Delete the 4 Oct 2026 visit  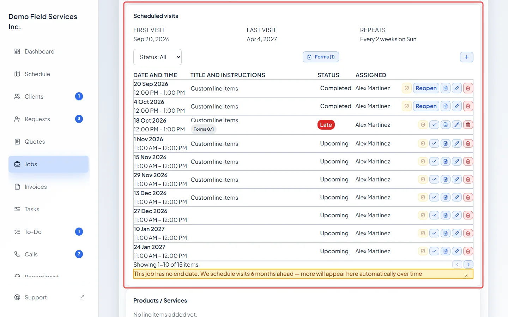[468, 106]
